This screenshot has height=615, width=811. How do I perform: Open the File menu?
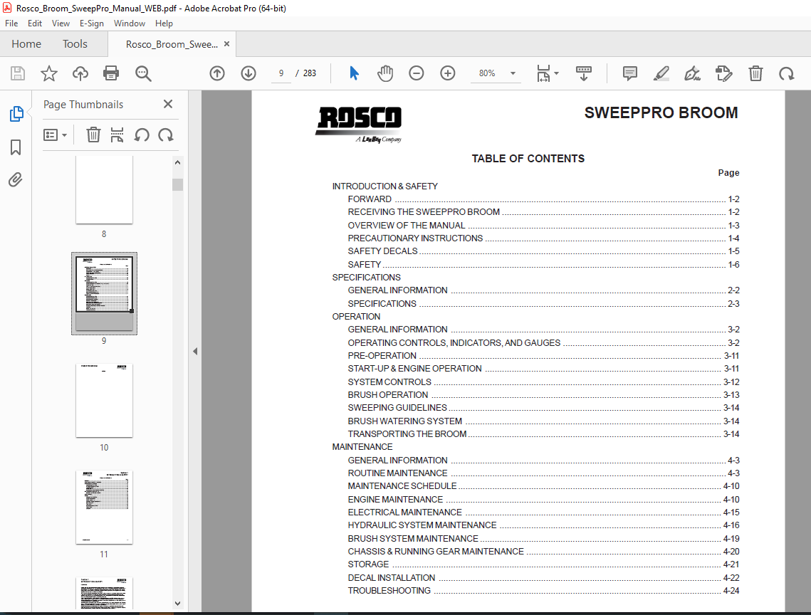coord(11,23)
